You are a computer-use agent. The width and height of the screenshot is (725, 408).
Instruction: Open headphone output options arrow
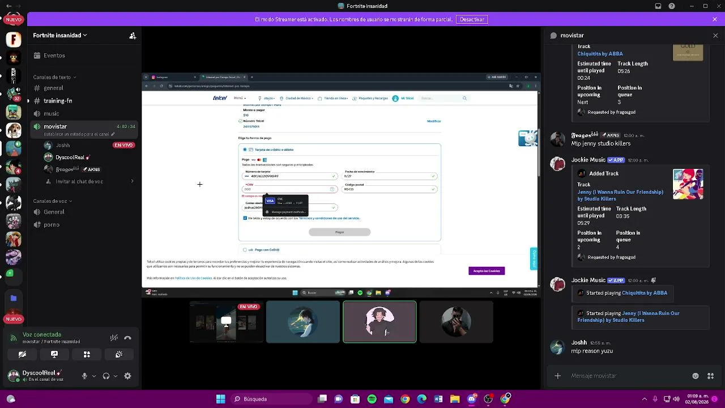coord(116,376)
